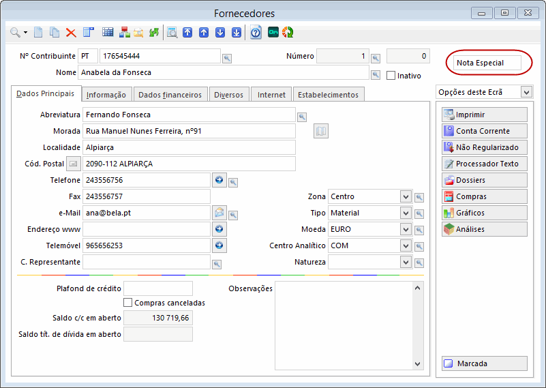Click the envelope mail icon in toolbar
546x388 pixels.
pos(138,33)
